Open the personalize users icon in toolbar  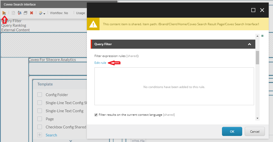coord(19,13)
